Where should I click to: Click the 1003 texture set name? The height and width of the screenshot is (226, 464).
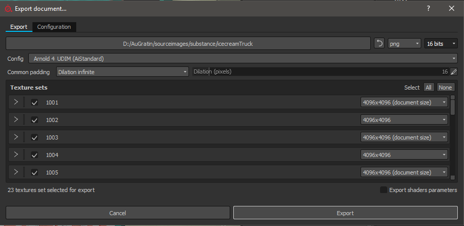tap(52, 137)
